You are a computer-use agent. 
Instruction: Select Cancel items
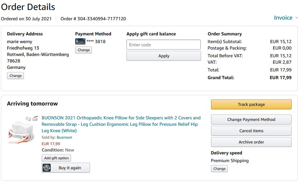(x=251, y=131)
